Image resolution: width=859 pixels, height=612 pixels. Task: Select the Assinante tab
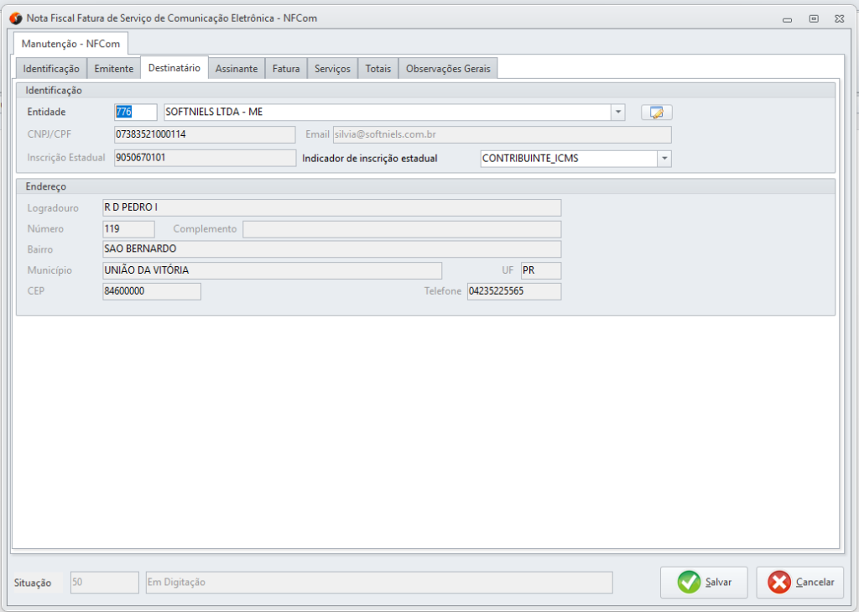pos(237,69)
